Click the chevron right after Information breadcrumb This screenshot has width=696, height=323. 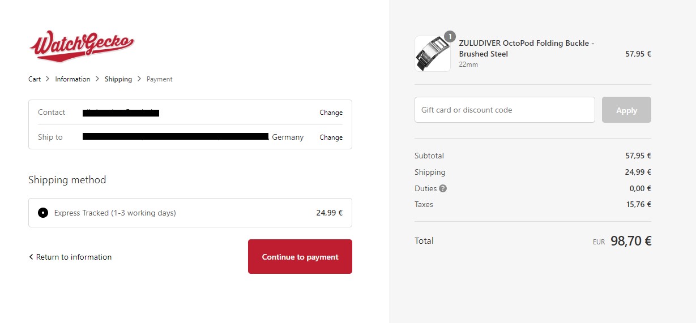97,79
